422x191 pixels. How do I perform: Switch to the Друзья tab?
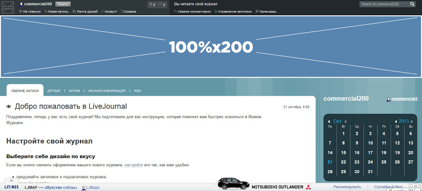point(54,91)
